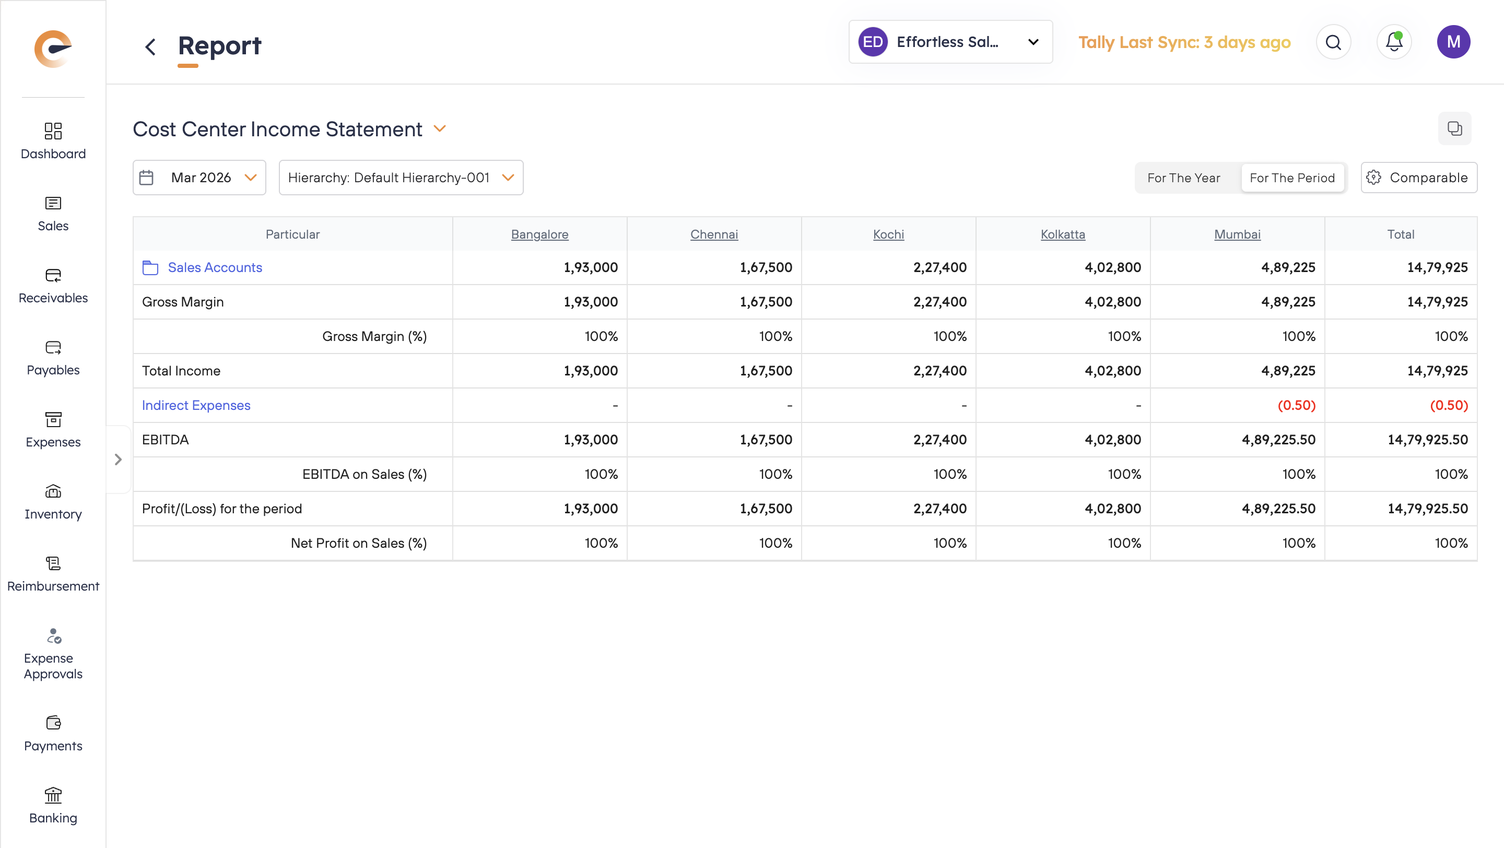Open the Inventory section
1504x848 pixels.
coord(53,501)
